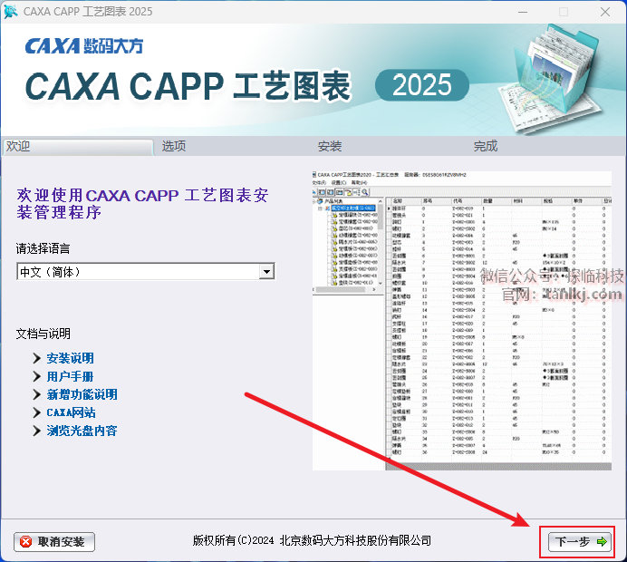Click chevron icon beside 浏览光盘内容
627x562 pixels.
pos(37,431)
